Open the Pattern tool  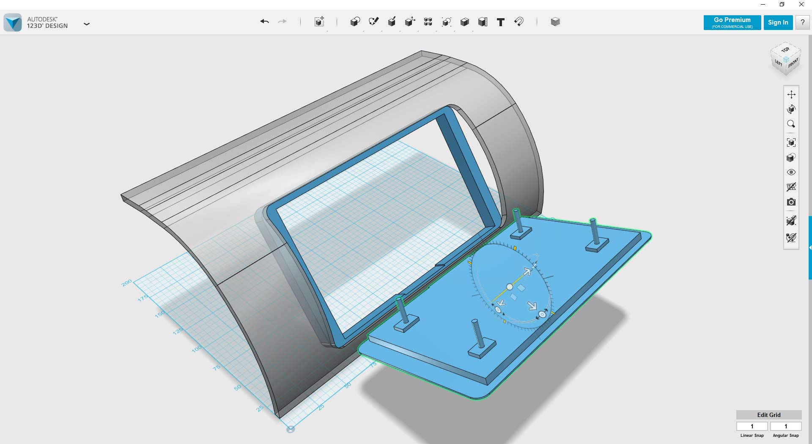(x=428, y=22)
